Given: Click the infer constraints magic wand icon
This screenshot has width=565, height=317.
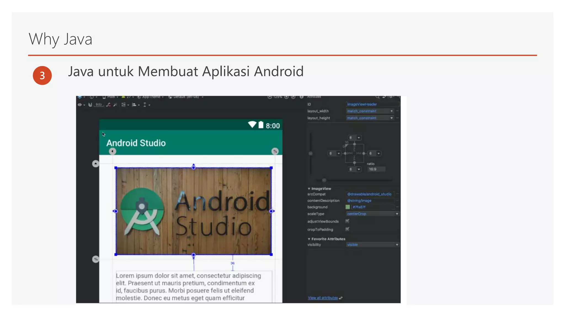Looking at the screenshot, I should coord(115,105).
